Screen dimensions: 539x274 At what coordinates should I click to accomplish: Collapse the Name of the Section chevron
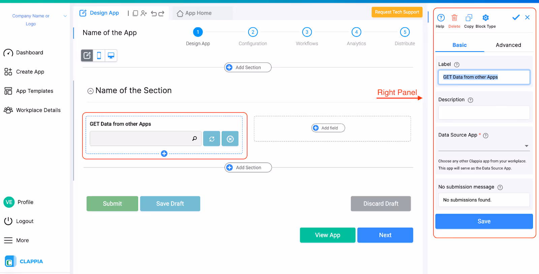tap(90, 91)
